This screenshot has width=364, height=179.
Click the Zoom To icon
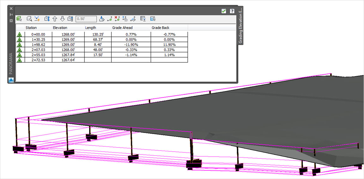29,19
